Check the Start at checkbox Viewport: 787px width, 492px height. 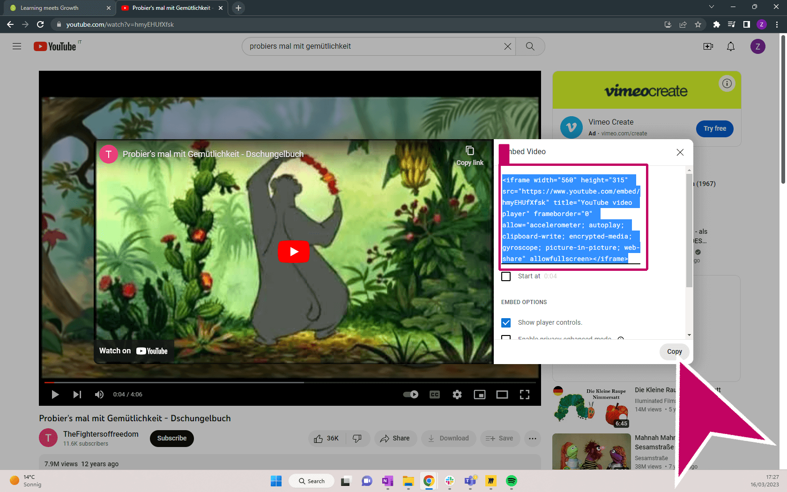coord(506,276)
